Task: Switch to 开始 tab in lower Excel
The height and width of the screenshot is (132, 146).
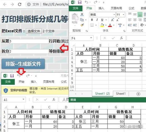Action: [x=21, y=82]
